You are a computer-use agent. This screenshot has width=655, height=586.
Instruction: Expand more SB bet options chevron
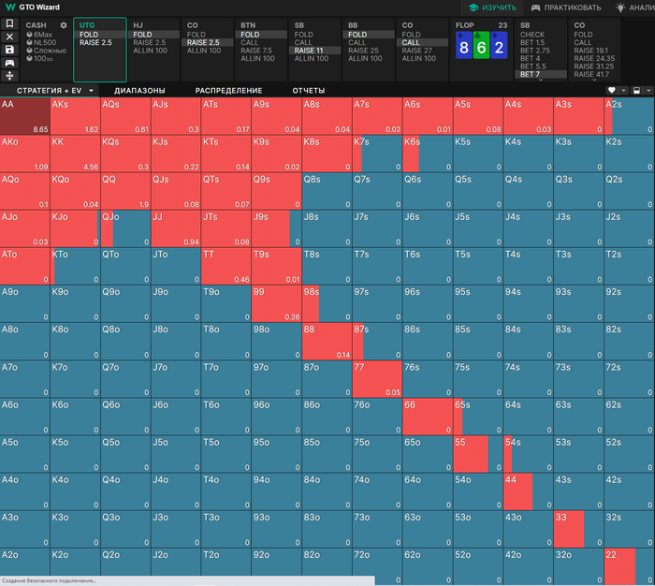[x=541, y=80]
